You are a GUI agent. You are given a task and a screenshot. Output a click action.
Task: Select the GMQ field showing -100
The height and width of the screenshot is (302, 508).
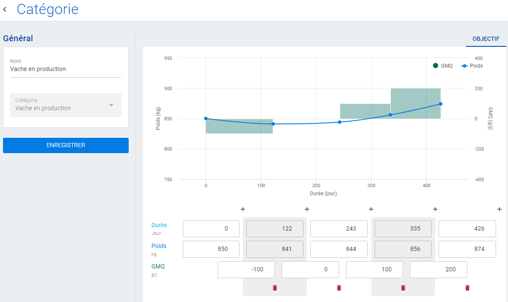tap(246, 270)
